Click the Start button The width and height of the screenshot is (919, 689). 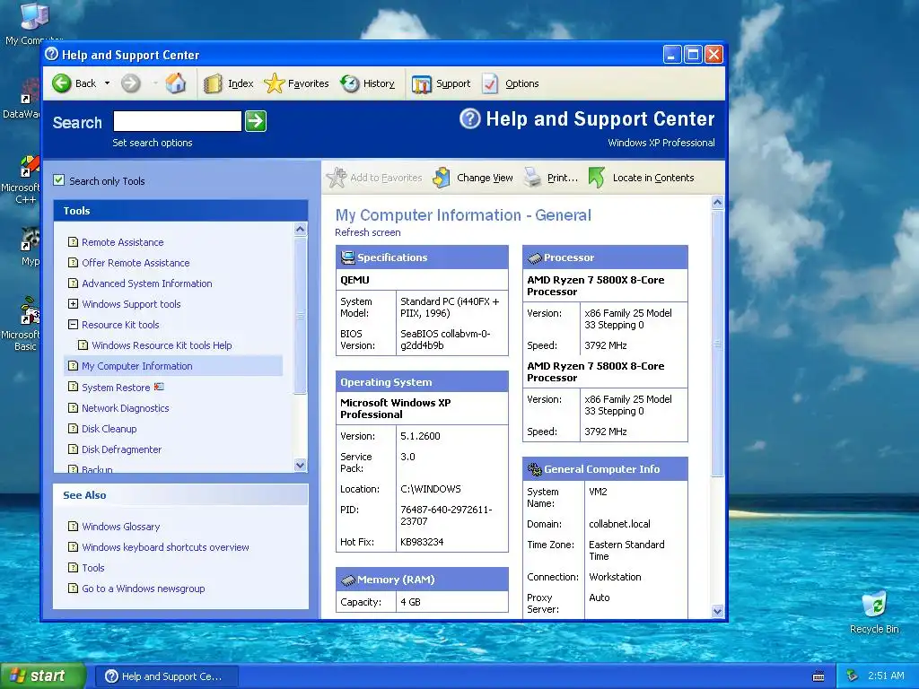click(43, 676)
